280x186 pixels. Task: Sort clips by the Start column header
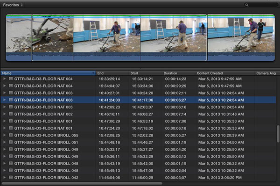coord(145,73)
